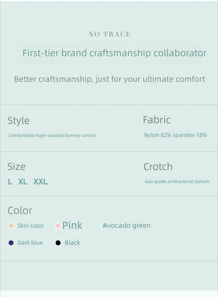Click the Black label text
This screenshot has width=218, height=297.
pos(72,243)
